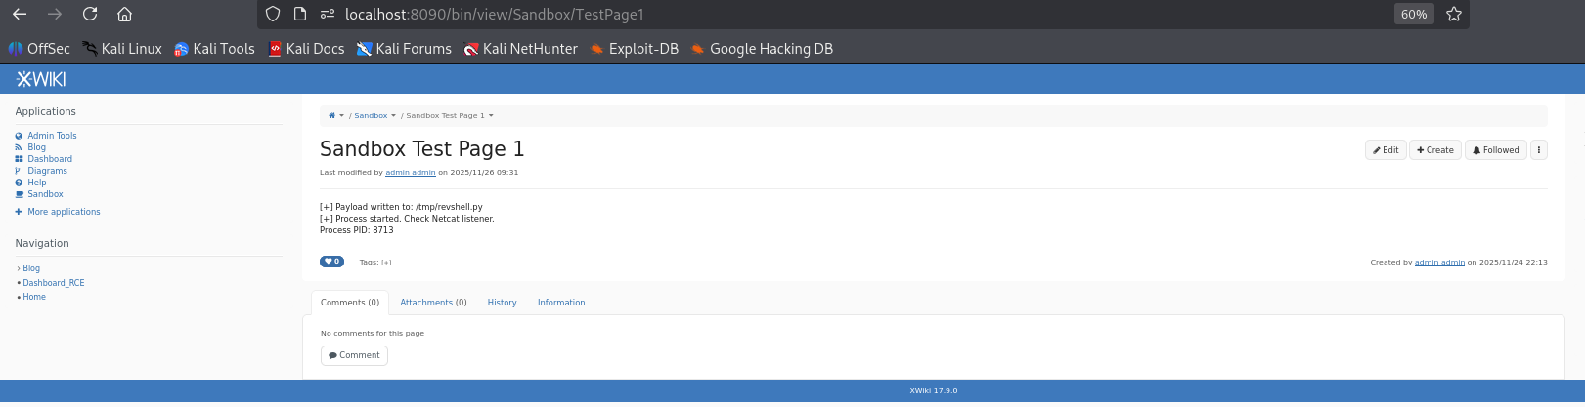The height and width of the screenshot is (407, 1585).
Task: Toggle the like heart counter
Action: tap(331, 262)
